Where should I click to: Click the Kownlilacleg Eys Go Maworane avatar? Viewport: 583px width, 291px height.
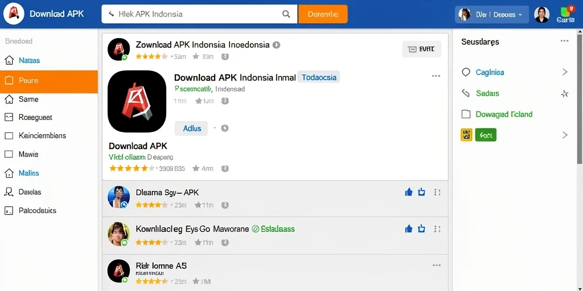coord(118,234)
